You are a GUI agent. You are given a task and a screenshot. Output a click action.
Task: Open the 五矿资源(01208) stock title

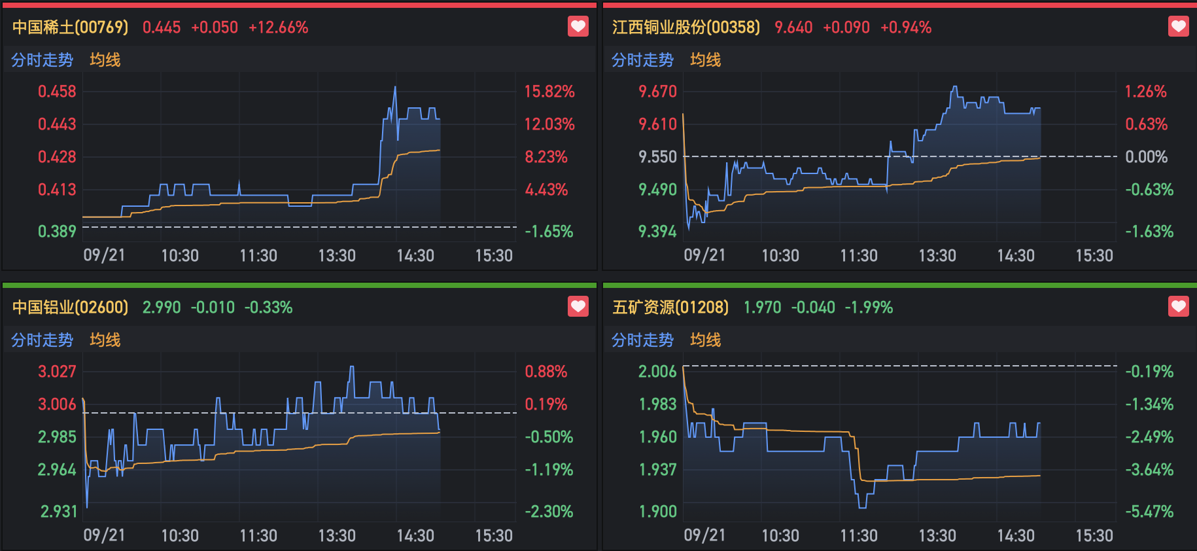tap(670, 308)
